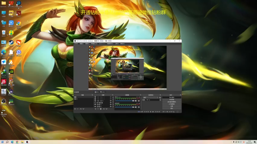Screen dimensions: 257x144
Task: Open WPS Office desktop icon
Action: (11, 4)
